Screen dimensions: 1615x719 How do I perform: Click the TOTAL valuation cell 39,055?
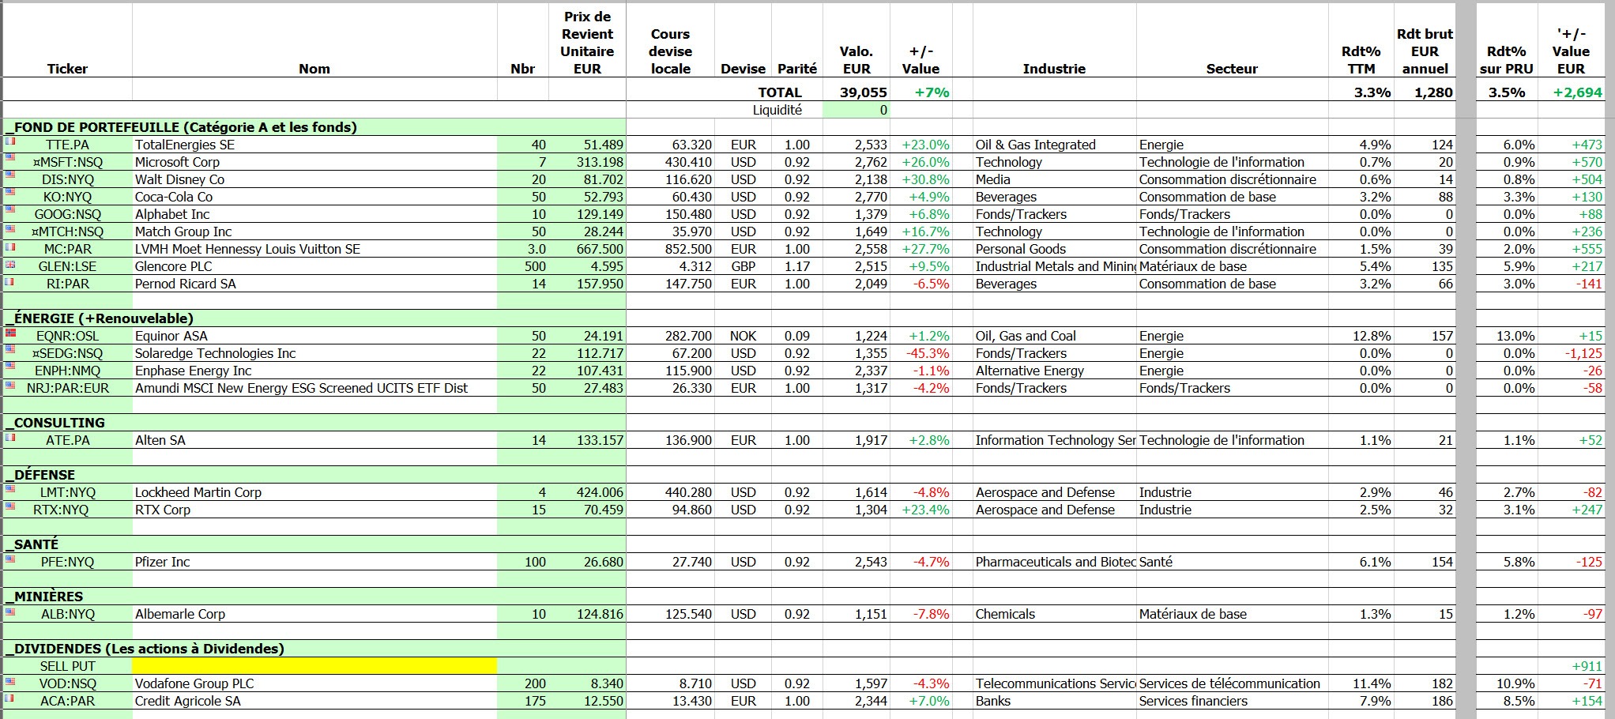tap(856, 92)
